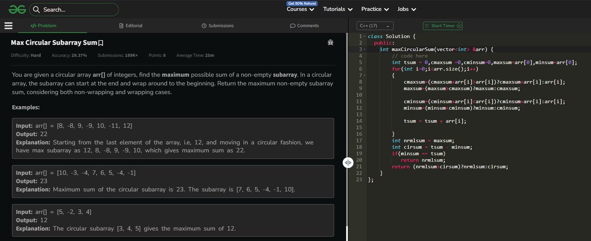Place cursor on 'tsum = tsum + arr[i];'
The image size is (591, 241).
coord(434,120)
